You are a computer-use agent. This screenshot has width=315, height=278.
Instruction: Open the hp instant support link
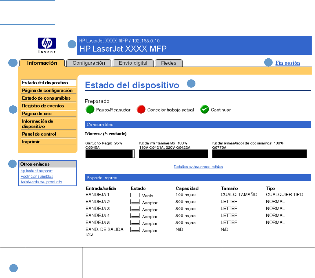tap(36, 171)
